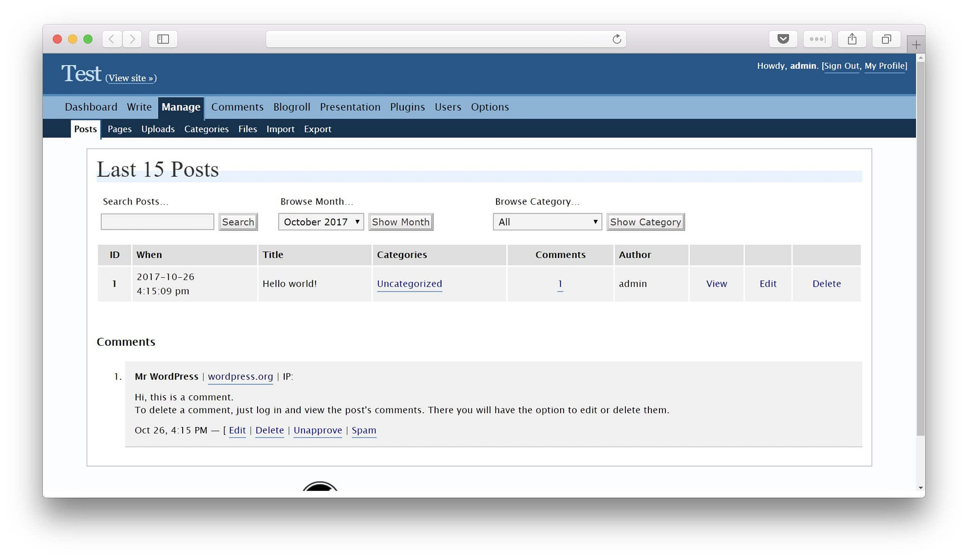Click the Test site title
The height and width of the screenshot is (559, 968).
pyautogui.click(x=81, y=74)
